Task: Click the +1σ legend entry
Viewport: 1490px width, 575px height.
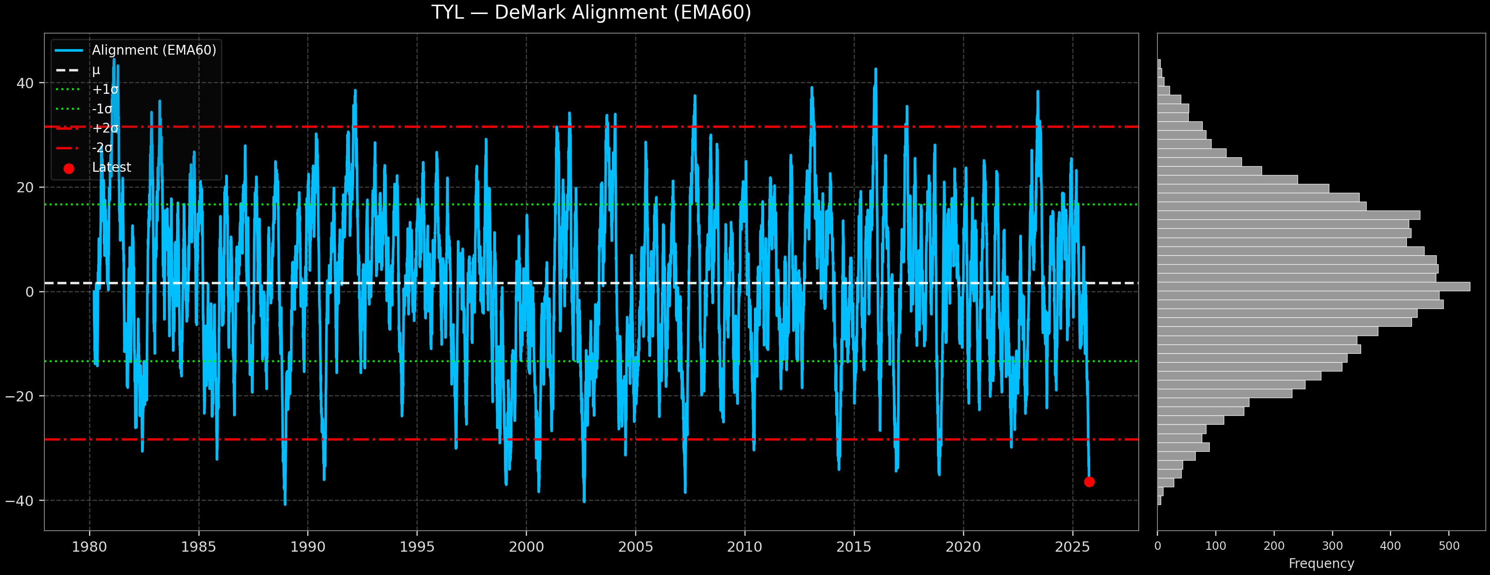Action: [x=105, y=90]
